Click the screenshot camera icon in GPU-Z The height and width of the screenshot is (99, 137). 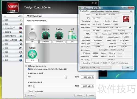pyautogui.click(x=131, y=11)
